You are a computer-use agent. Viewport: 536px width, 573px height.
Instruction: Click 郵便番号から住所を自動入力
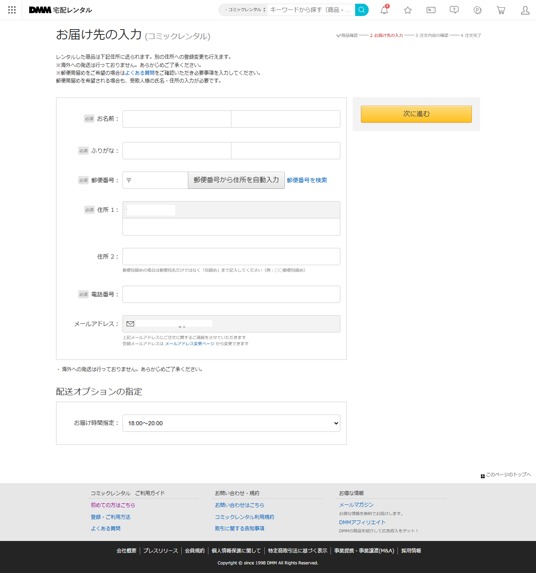236,180
